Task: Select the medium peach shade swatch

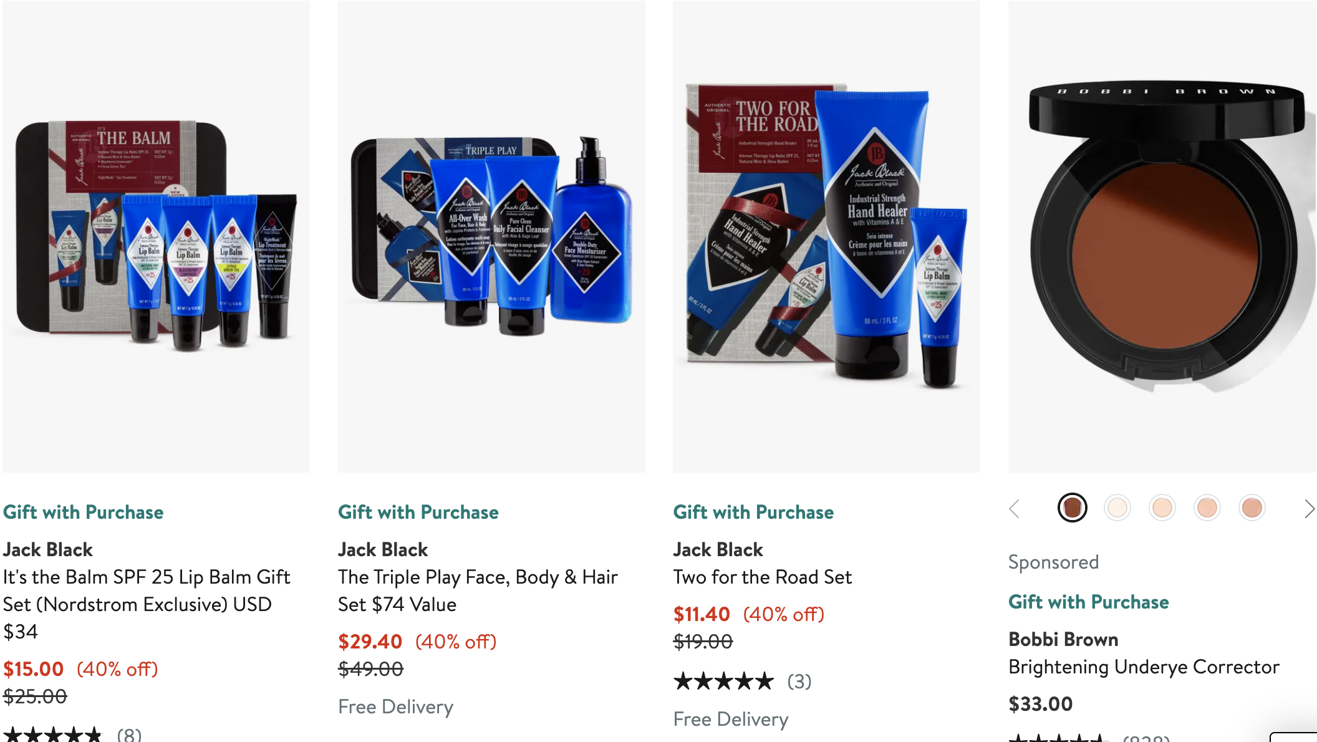Action: pyautogui.click(x=1207, y=508)
